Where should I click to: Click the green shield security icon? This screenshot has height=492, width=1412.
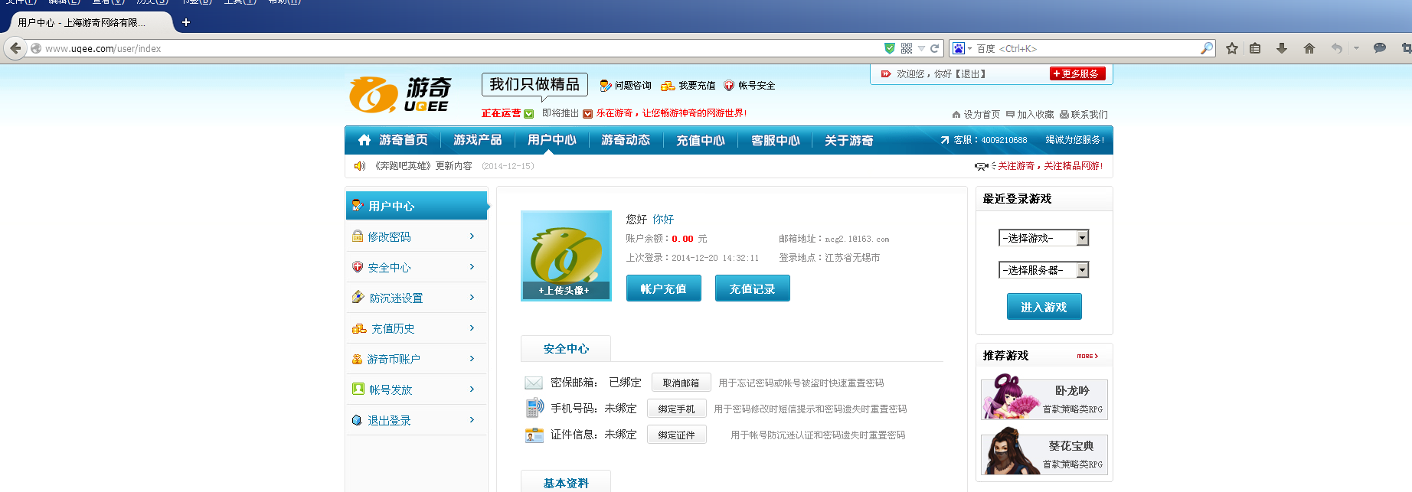pyautogui.click(x=890, y=48)
